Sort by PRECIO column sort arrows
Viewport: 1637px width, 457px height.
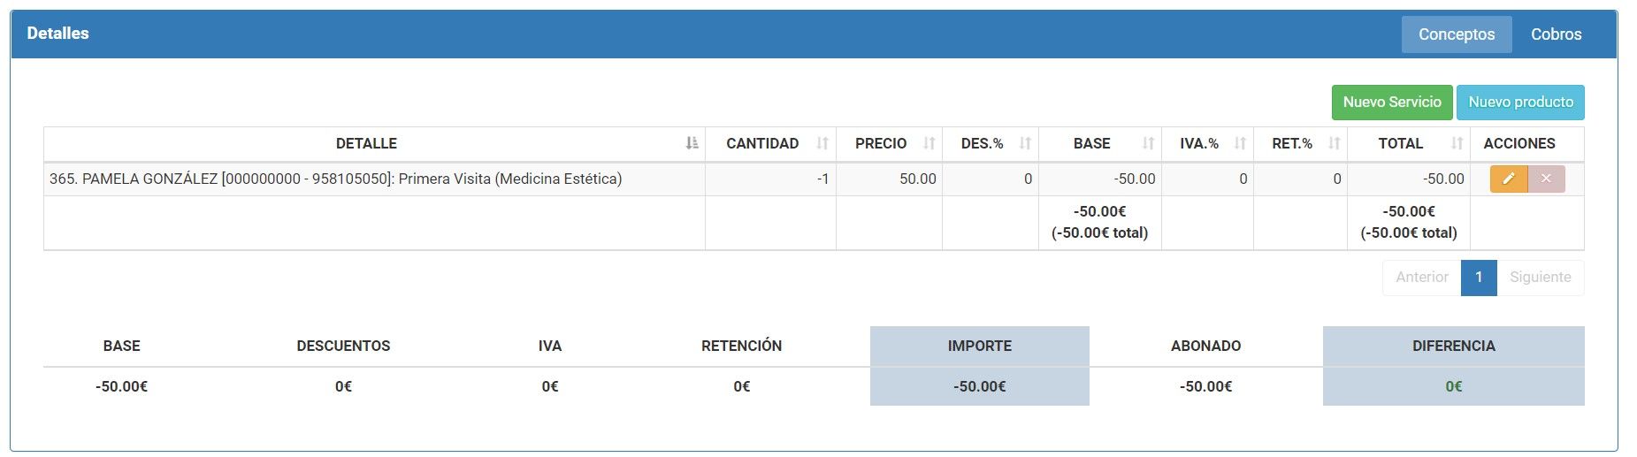click(929, 143)
